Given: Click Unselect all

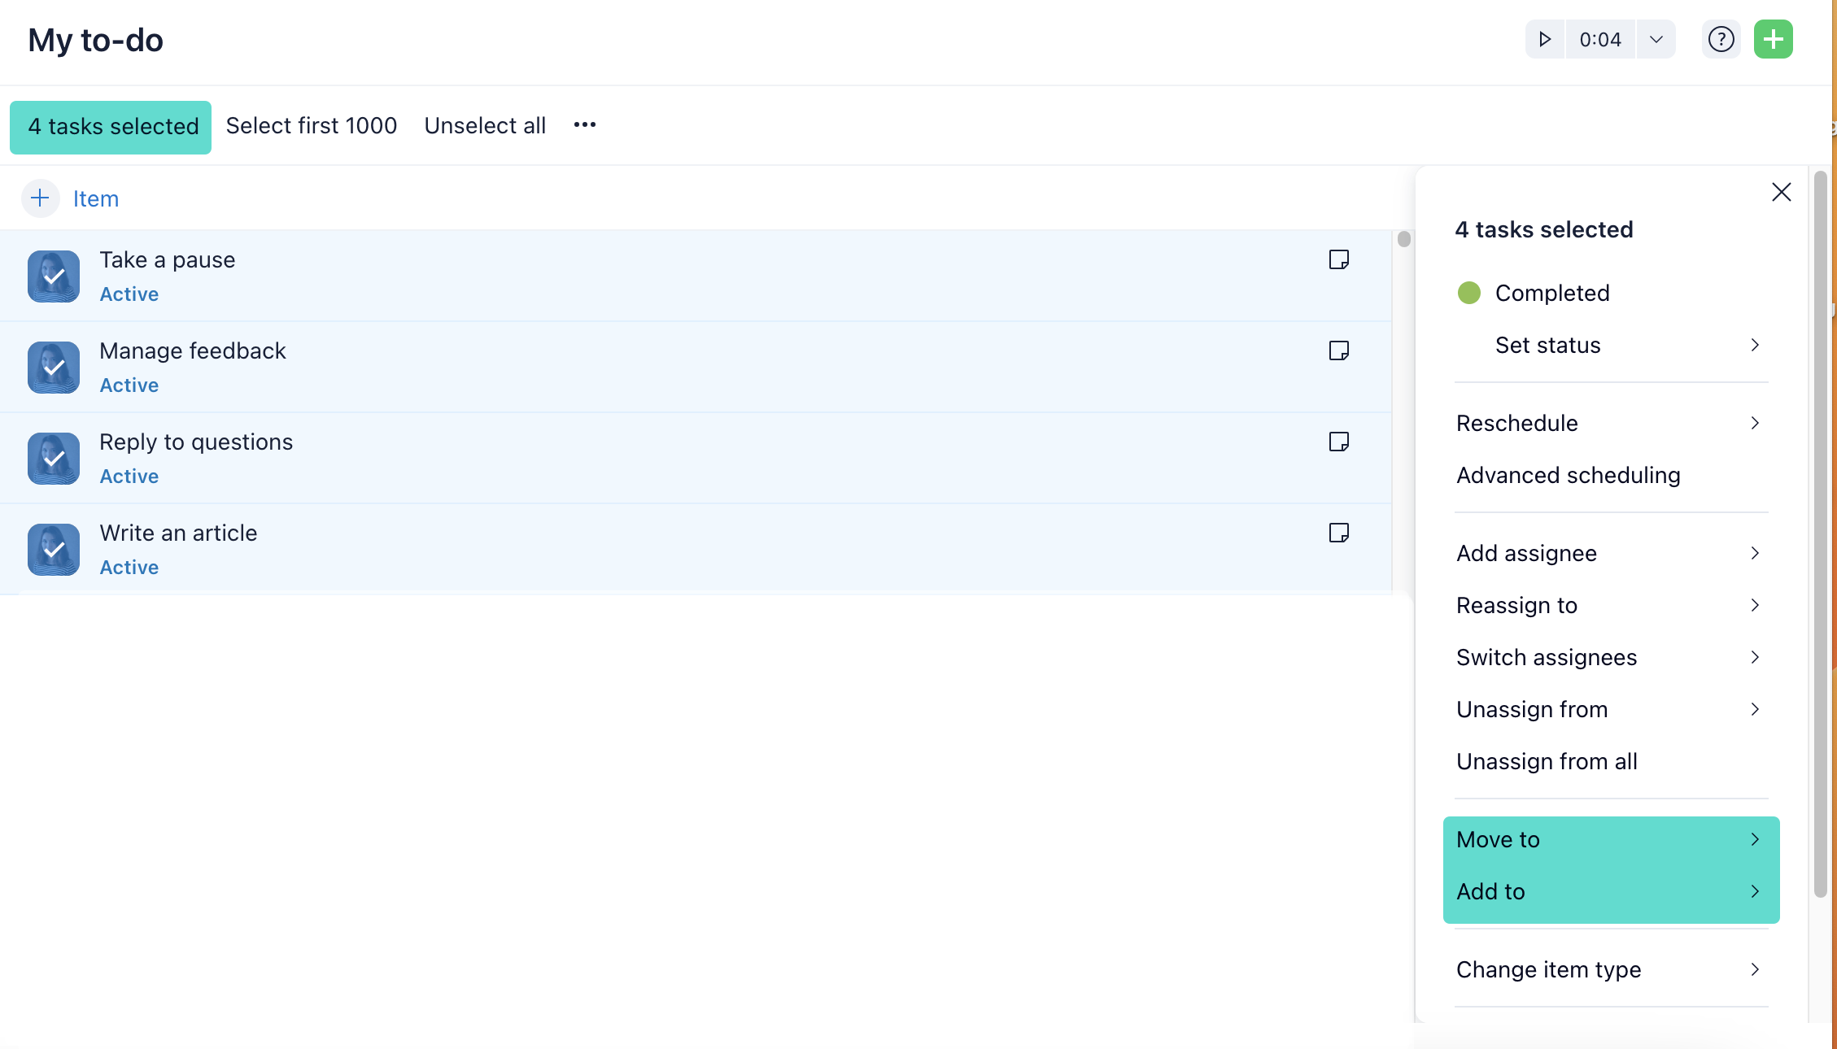Looking at the screenshot, I should (485, 126).
